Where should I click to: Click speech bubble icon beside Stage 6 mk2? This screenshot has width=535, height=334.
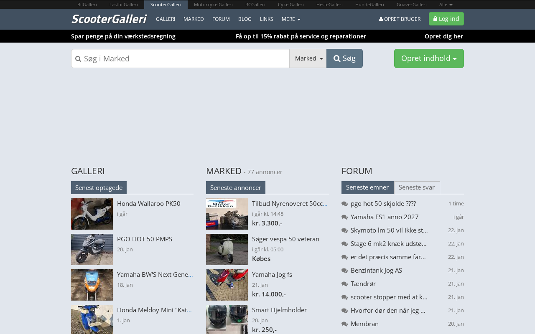tap(345, 244)
